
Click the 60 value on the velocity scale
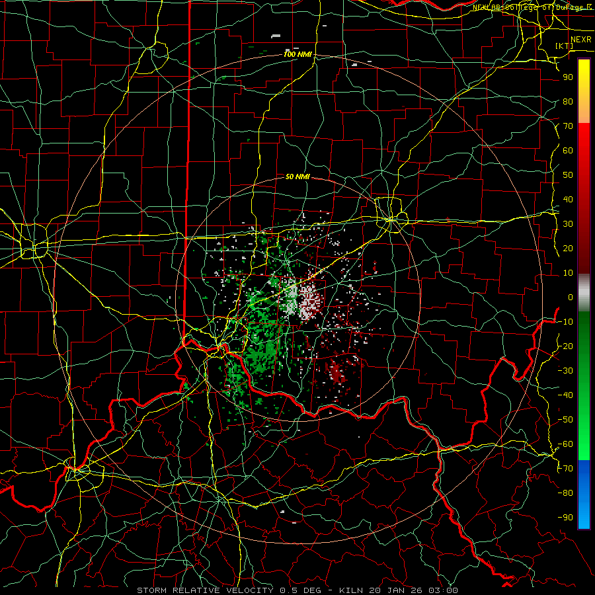(x=568, y=150)
